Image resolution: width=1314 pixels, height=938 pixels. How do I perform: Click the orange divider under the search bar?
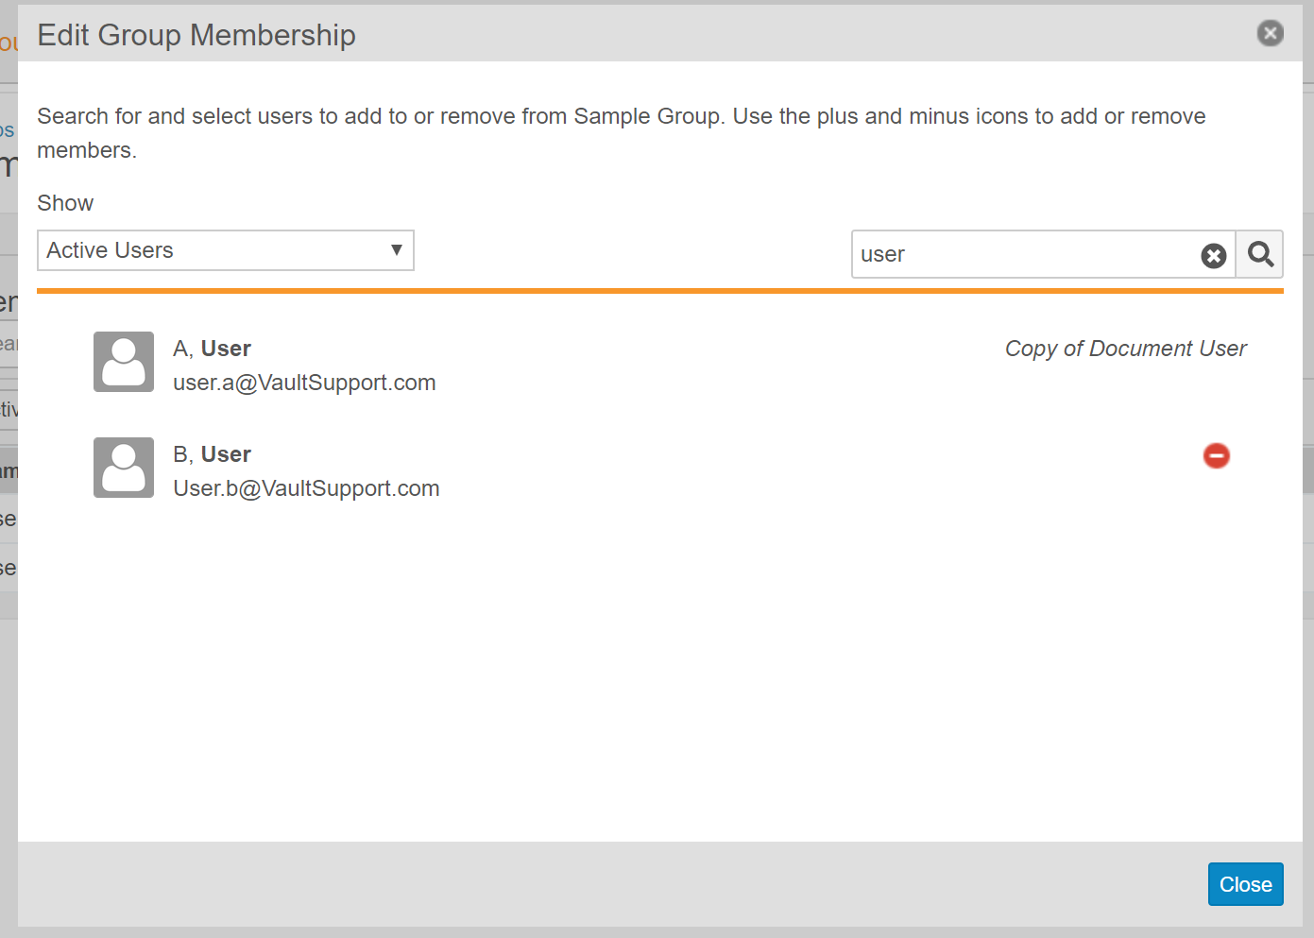click(659, 291)
